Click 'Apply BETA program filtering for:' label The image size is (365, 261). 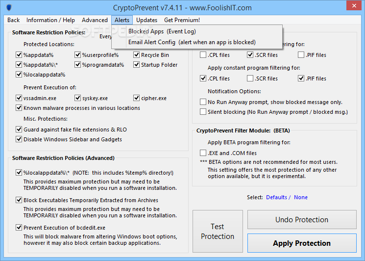pos(249,142)
